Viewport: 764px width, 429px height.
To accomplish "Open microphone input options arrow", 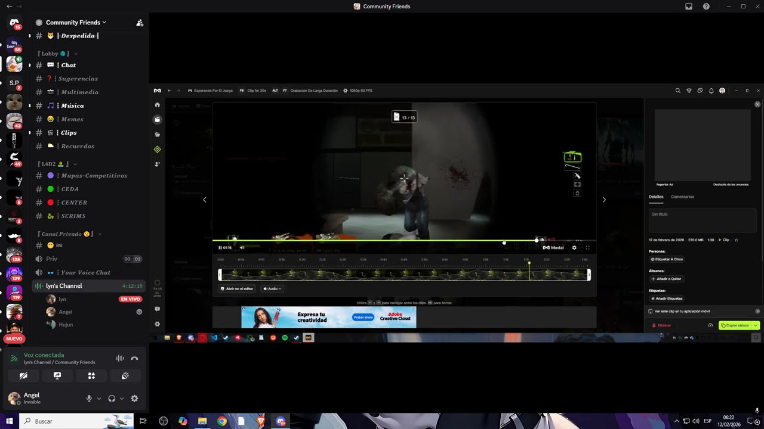I will 98,399.
